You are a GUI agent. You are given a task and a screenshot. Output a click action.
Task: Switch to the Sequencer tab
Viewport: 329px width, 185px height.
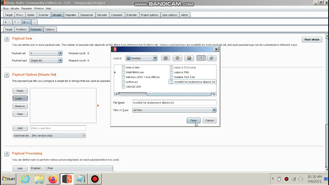point(87,15)
